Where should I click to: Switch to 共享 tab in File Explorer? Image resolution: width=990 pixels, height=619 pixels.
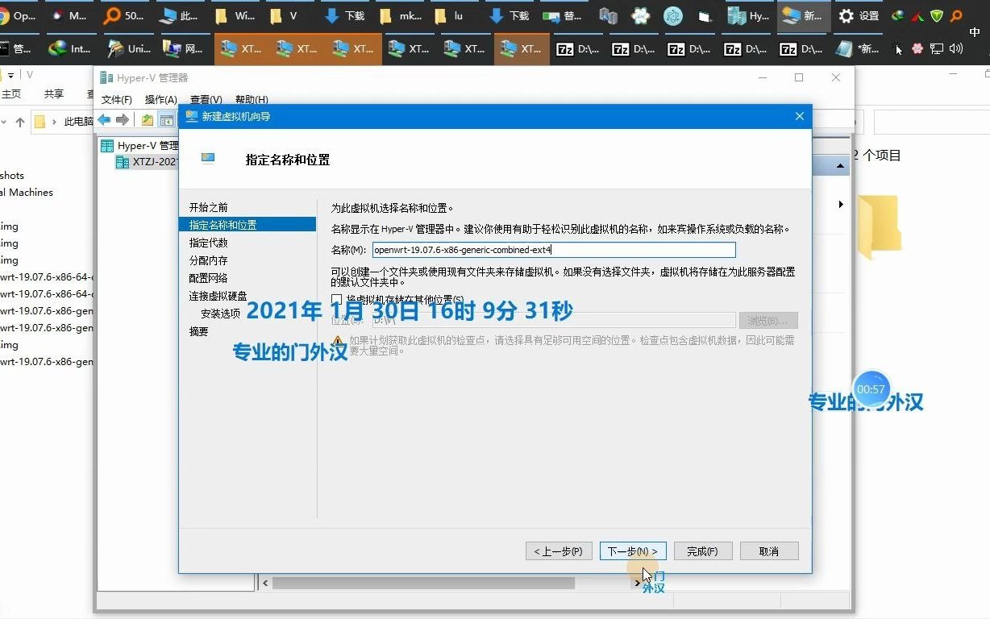54,94
